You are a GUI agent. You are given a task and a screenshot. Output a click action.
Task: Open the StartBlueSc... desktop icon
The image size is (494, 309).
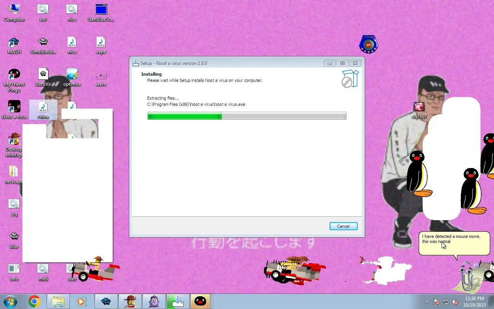pos(101,12)
